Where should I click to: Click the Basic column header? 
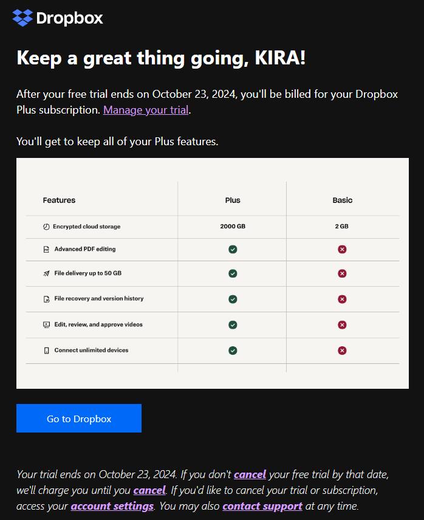coord(342,200)
